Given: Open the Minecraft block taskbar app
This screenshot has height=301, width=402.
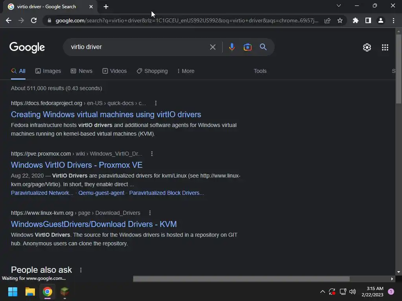Looking at the screenshot, I should click(x=65, y=292).
